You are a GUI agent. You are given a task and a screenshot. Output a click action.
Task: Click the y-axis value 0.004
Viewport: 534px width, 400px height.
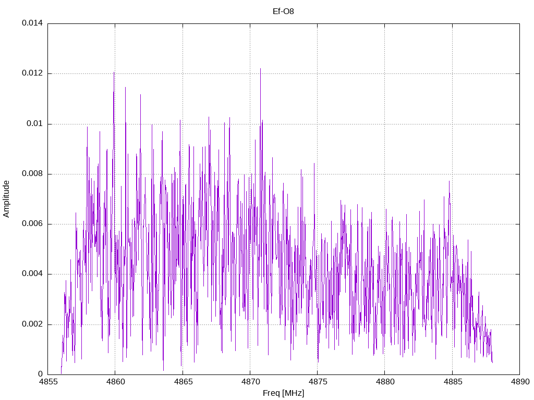point(32,274)
